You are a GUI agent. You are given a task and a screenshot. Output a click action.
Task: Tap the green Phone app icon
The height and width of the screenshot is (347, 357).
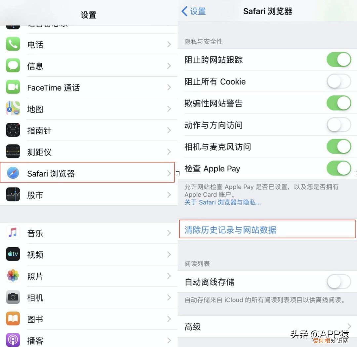pyautogui.click(x=13, y=44)
